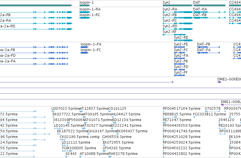Image resolution: width=241 pixels, height=158 pixels.
Task: Click the Syn2-PB protein label
Action: (x=181, y=61)
